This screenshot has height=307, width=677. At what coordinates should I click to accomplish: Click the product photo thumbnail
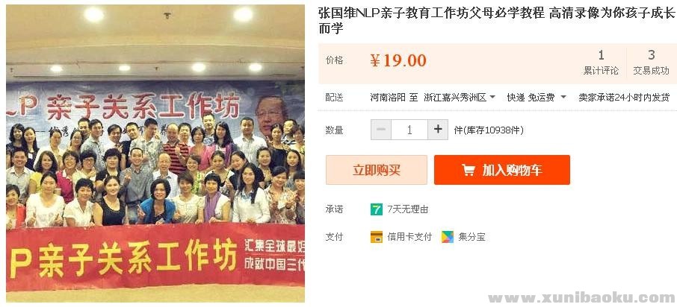point(155,153)
